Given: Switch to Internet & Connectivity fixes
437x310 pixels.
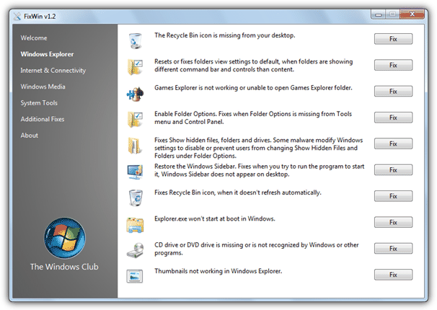Looking at the screenshot, I should [x=53, y=71].
